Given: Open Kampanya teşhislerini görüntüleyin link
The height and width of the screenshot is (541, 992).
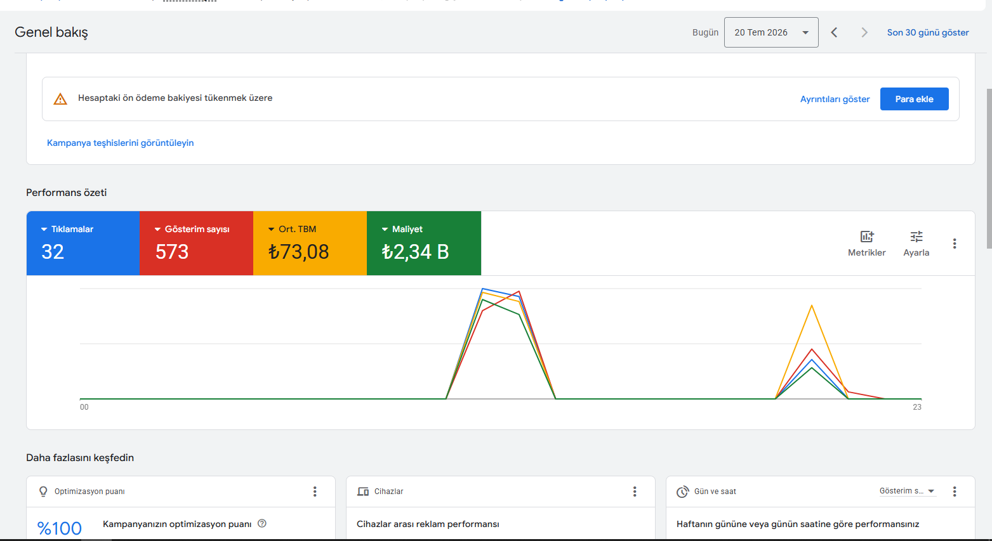Looking at the screenshot, I should [121, 143].
